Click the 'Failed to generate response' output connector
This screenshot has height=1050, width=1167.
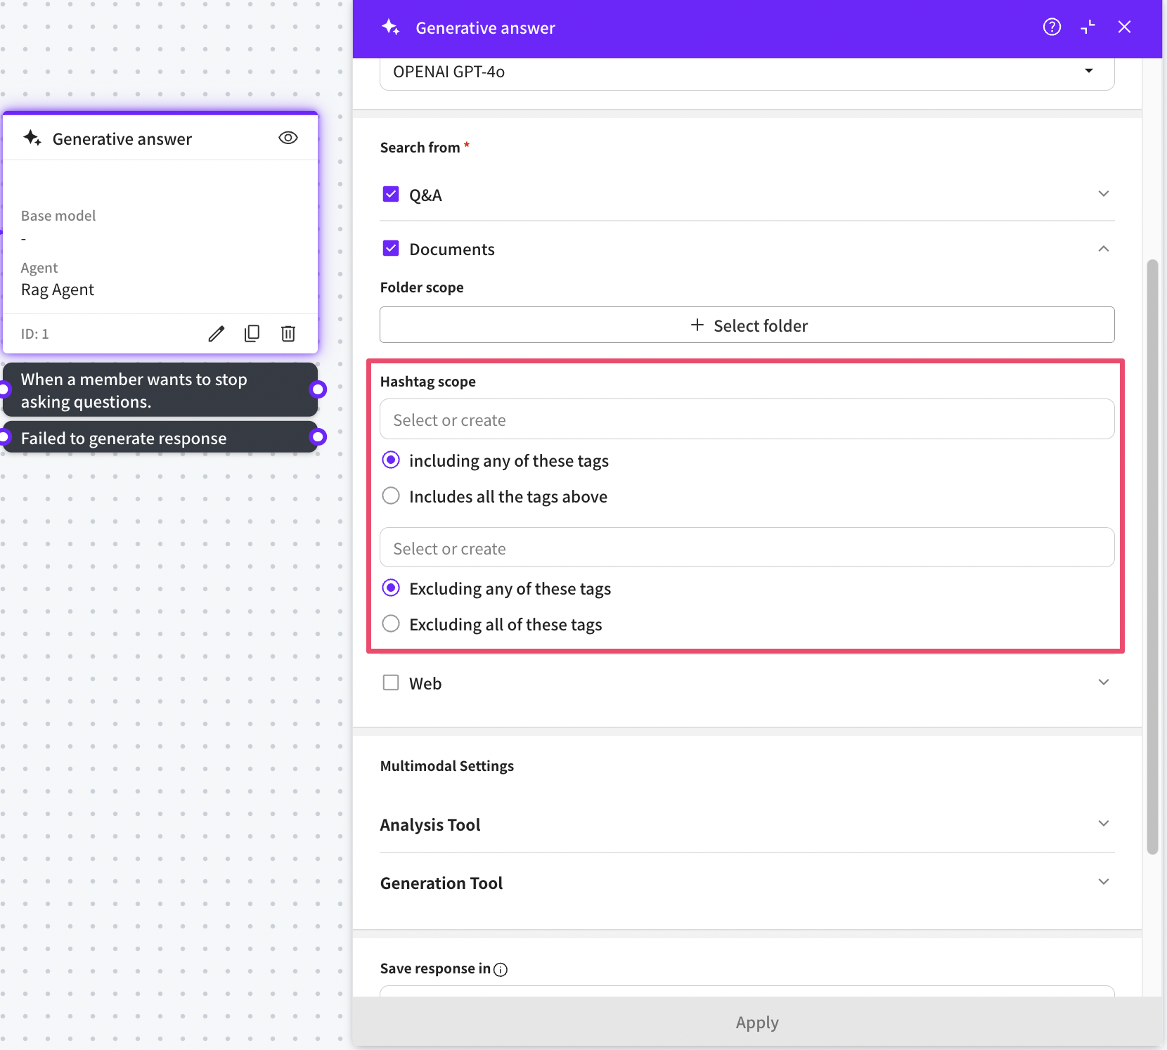pos(318,437)
